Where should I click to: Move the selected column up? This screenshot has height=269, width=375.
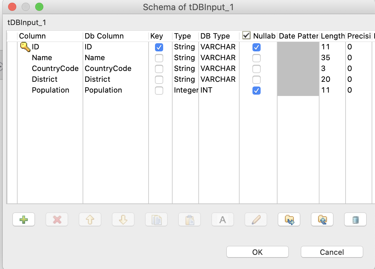tap(90, 219)
